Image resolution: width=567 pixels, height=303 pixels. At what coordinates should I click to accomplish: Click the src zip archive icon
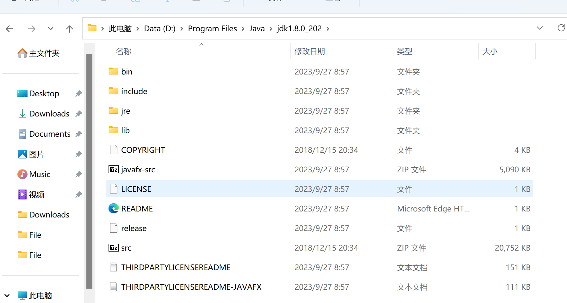(x=114, y=248)
